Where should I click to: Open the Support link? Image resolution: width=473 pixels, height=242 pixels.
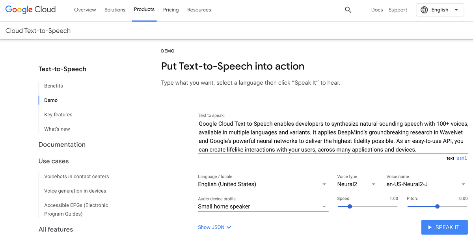[398, 10]
